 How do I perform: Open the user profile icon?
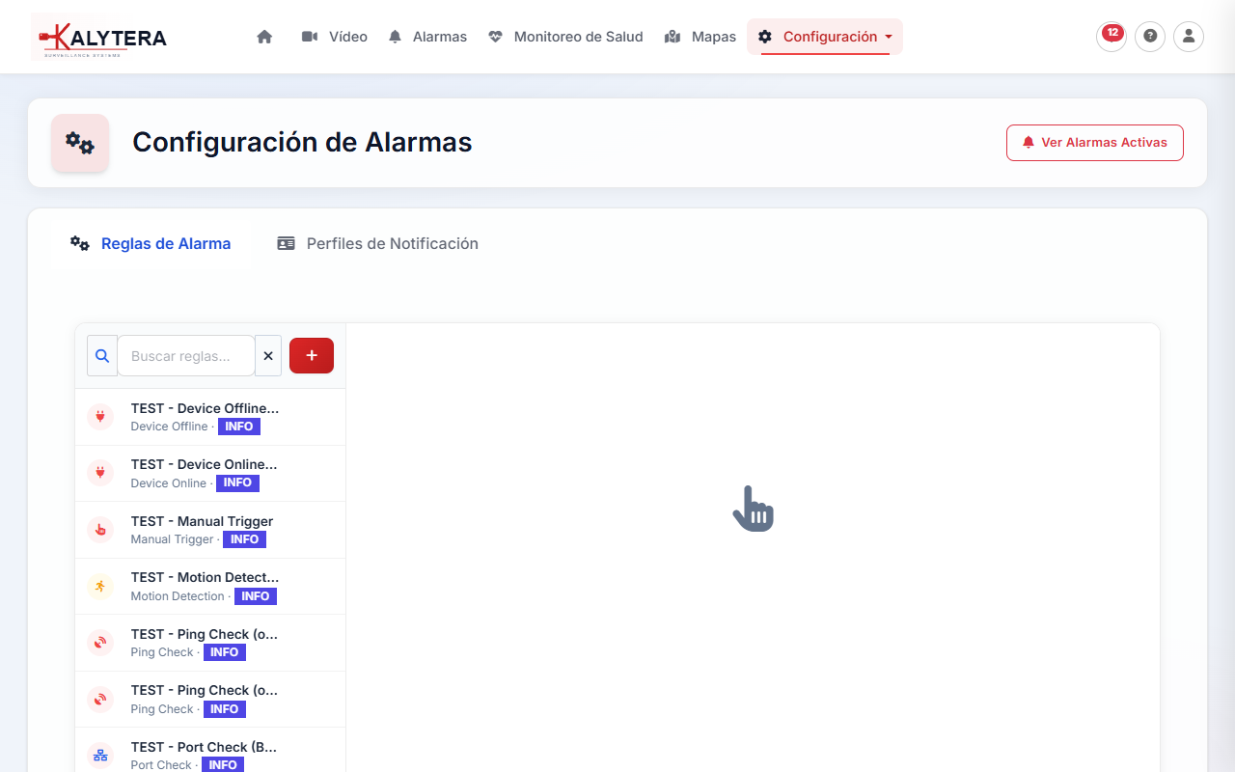pyautogui.click(x=1189, y=37)
